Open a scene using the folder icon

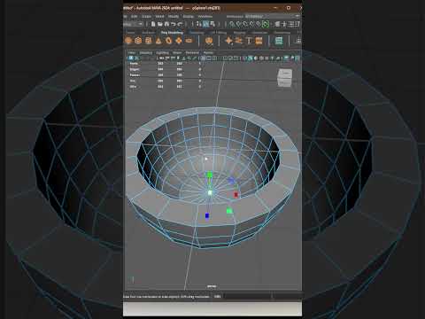coord(160,24)
